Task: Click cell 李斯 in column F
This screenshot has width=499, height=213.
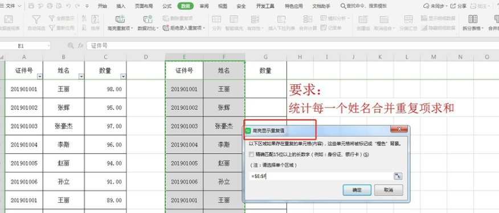Action: tap(224, 145)
